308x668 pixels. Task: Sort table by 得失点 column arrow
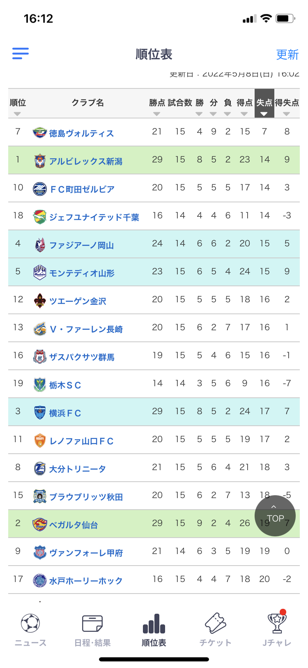[287, 114]
